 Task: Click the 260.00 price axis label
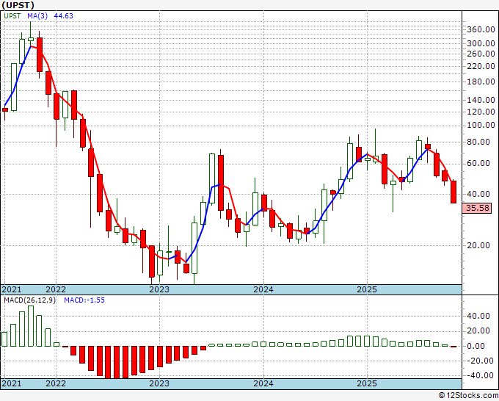[x=481, y=54]
